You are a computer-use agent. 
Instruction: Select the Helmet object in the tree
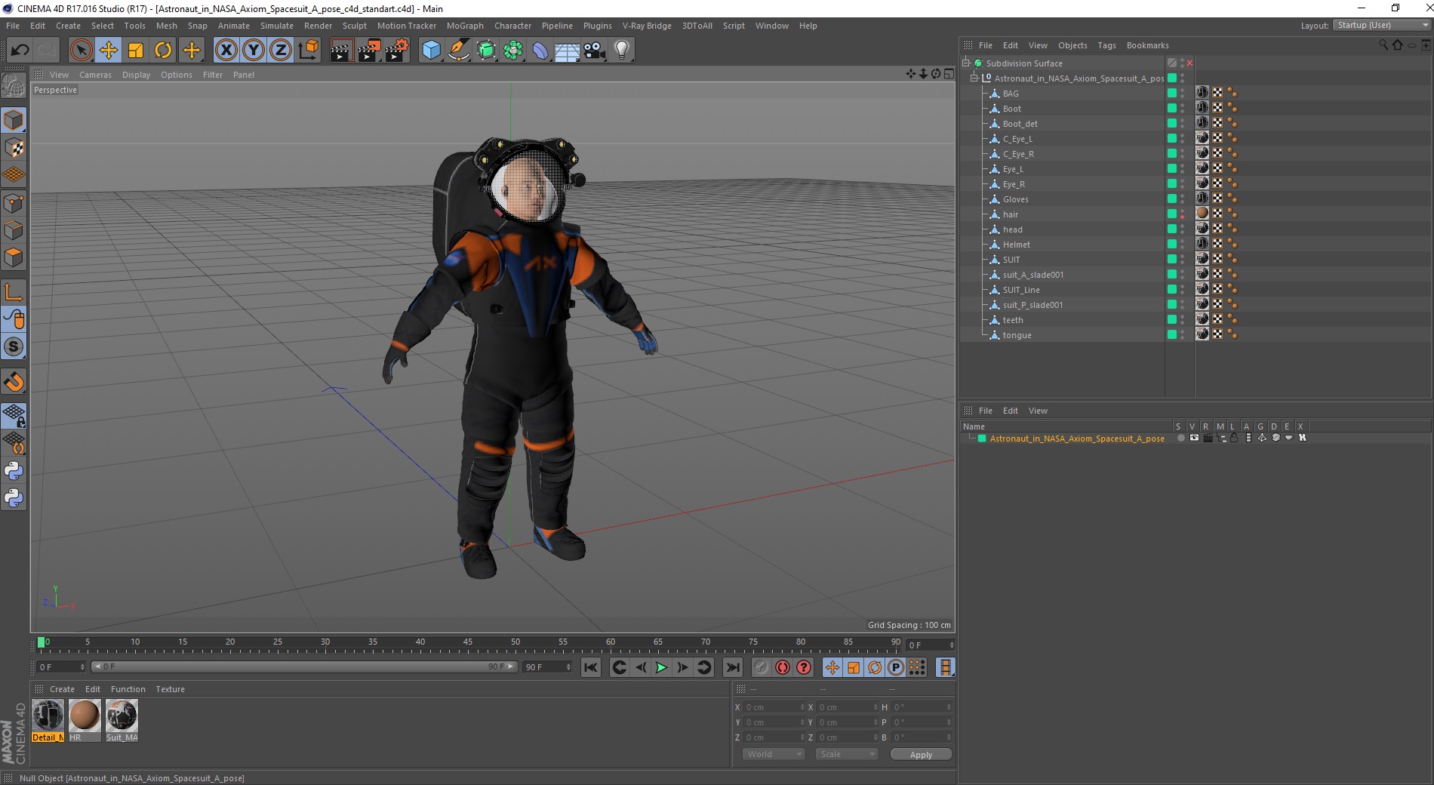[1016, 245]
